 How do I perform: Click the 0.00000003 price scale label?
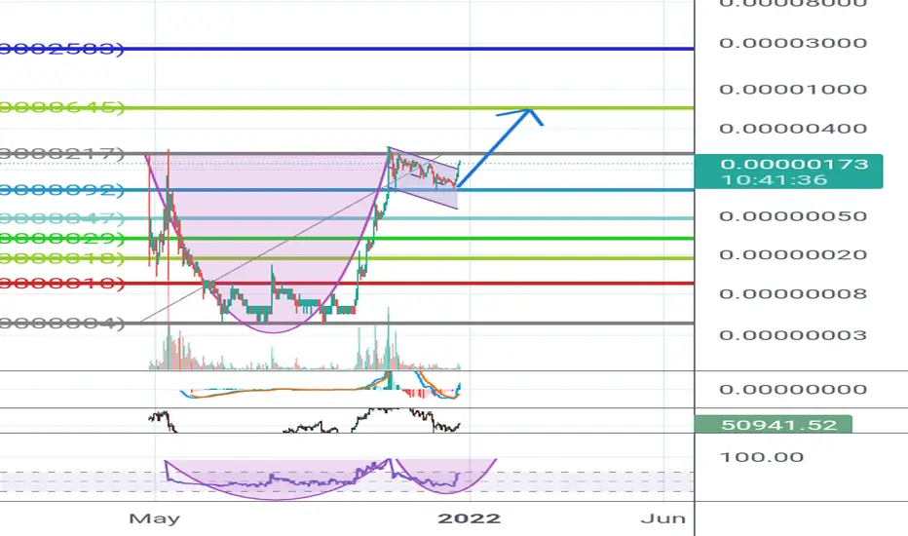tap(793, 335)
